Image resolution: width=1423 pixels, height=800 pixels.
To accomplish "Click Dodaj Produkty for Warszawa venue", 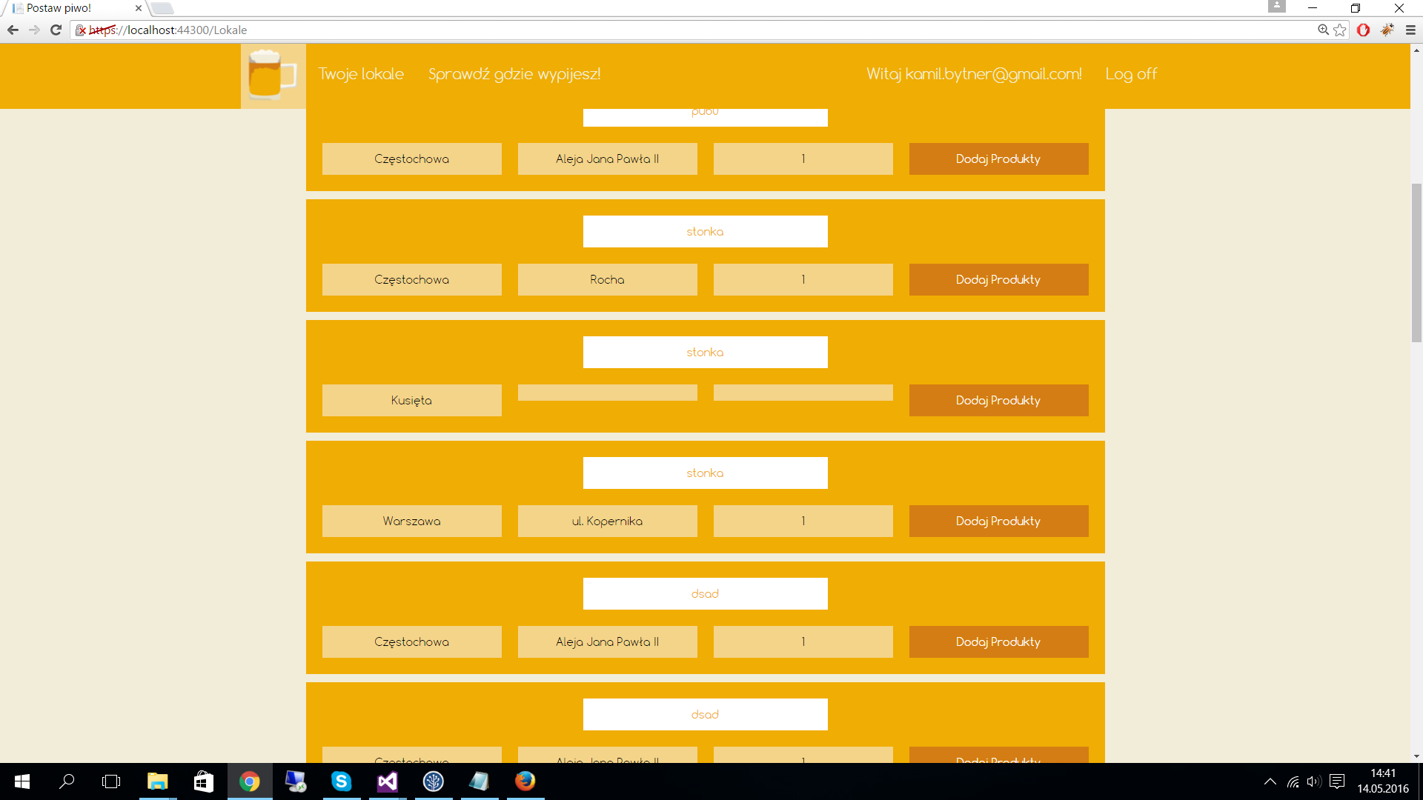I will [x=998, y=521].
